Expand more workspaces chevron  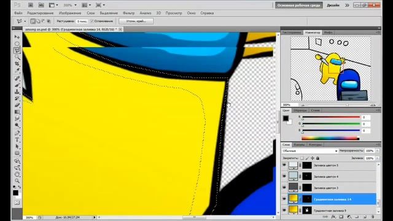pyautogui.click(x=347, y=6)
